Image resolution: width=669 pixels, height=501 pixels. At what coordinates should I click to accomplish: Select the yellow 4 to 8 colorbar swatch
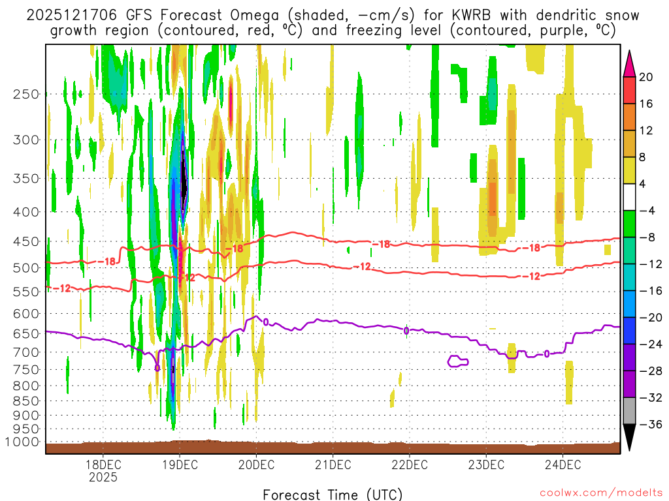pyautogui.click(x=629, y=170)
